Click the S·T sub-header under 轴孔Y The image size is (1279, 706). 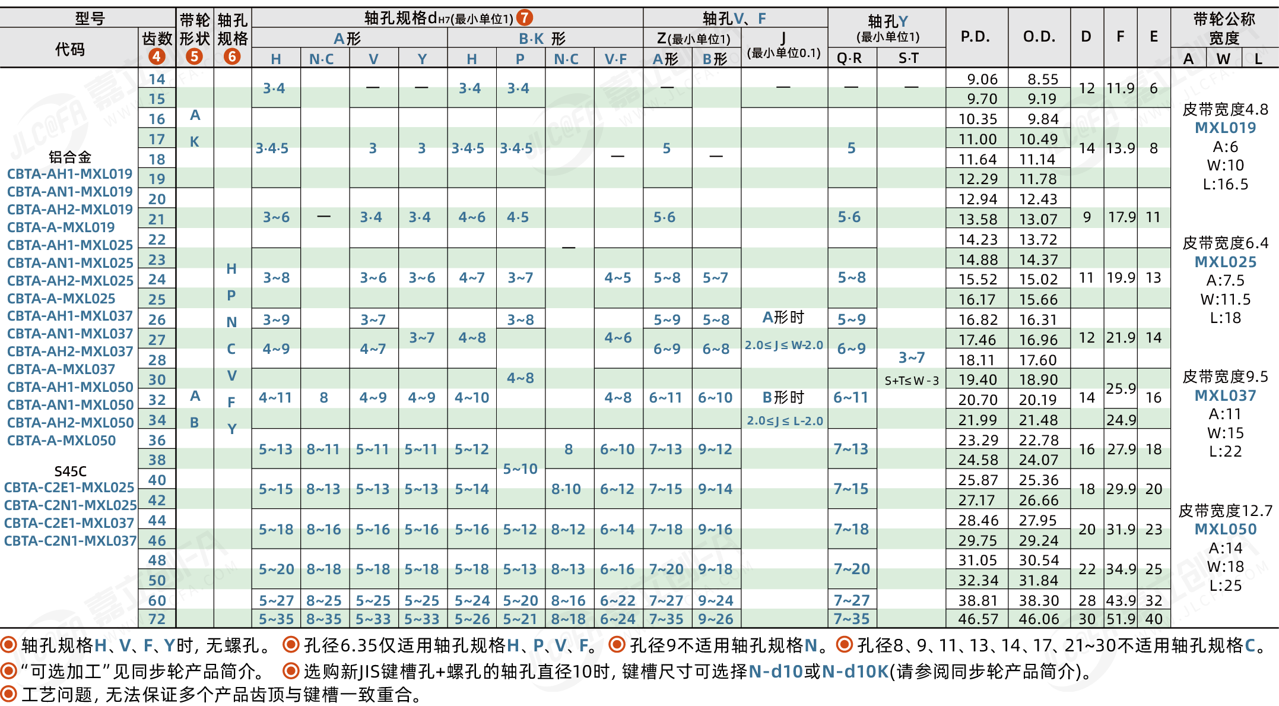point(909,58)
